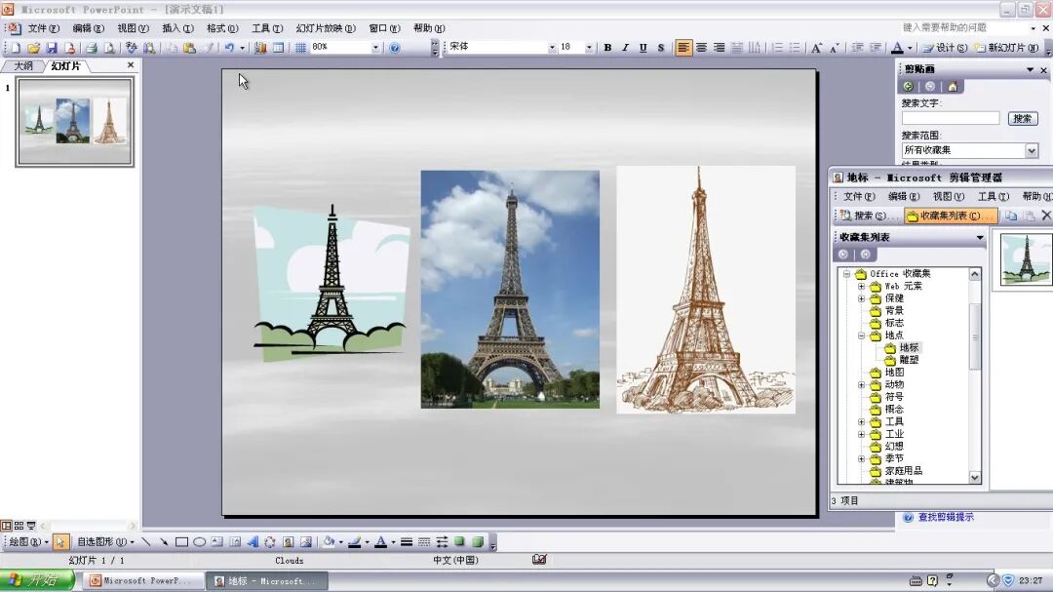1053x592 pixels.
Task: Toggle Italic formatting
Action: click(625, 48)
